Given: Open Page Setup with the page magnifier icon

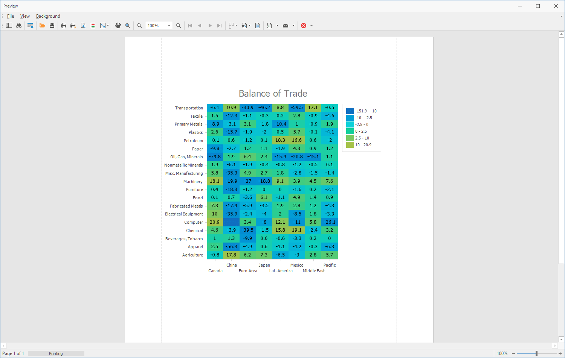Looking at the screenshot, I should (83, 26).
